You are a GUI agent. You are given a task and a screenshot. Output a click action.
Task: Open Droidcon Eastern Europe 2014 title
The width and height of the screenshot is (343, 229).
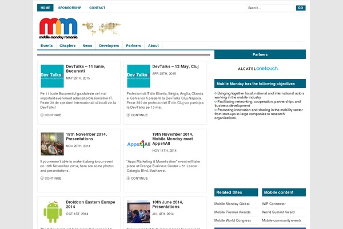tap(90, 204)
